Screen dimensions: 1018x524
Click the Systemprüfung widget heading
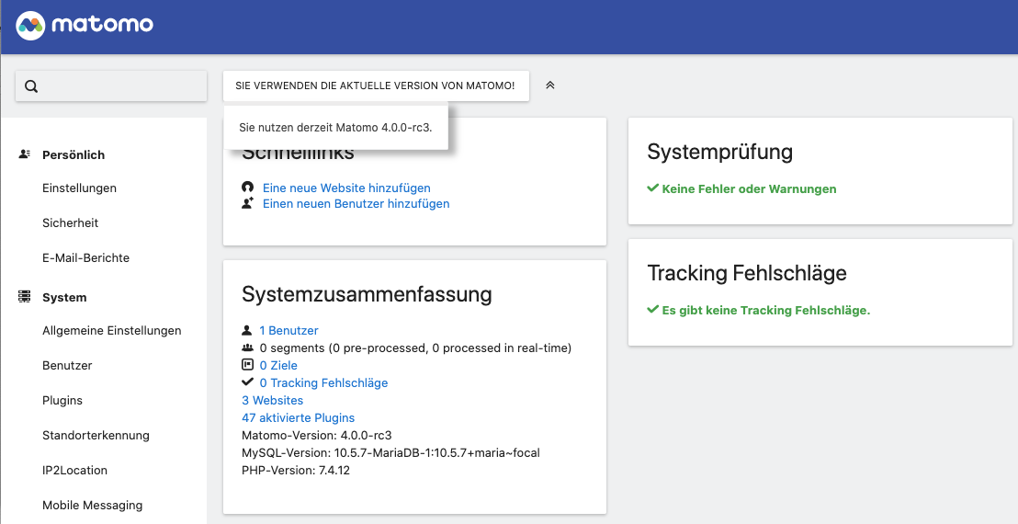[x=720, y=152]
